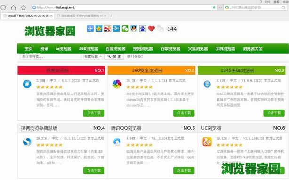Open 资讯 in the navigation bar
289x180 pixels.
pyautogui.click(x=44, y=48)
